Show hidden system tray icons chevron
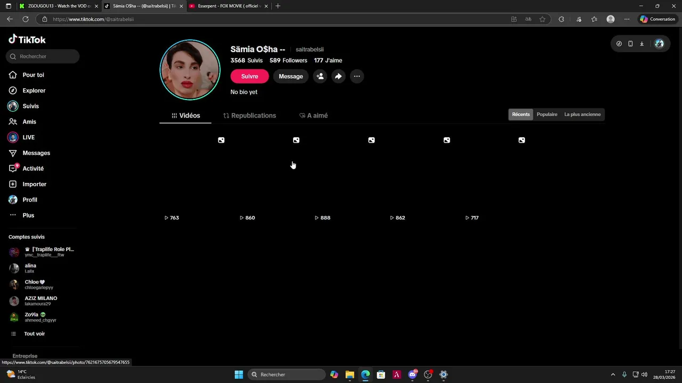682x383 pixels. (613, 374)
